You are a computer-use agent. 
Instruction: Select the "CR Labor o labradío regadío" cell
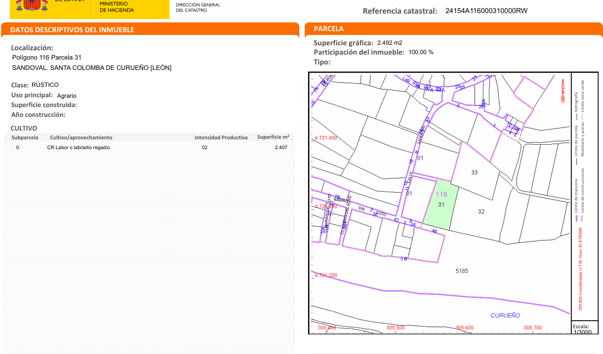pos(79,147)
